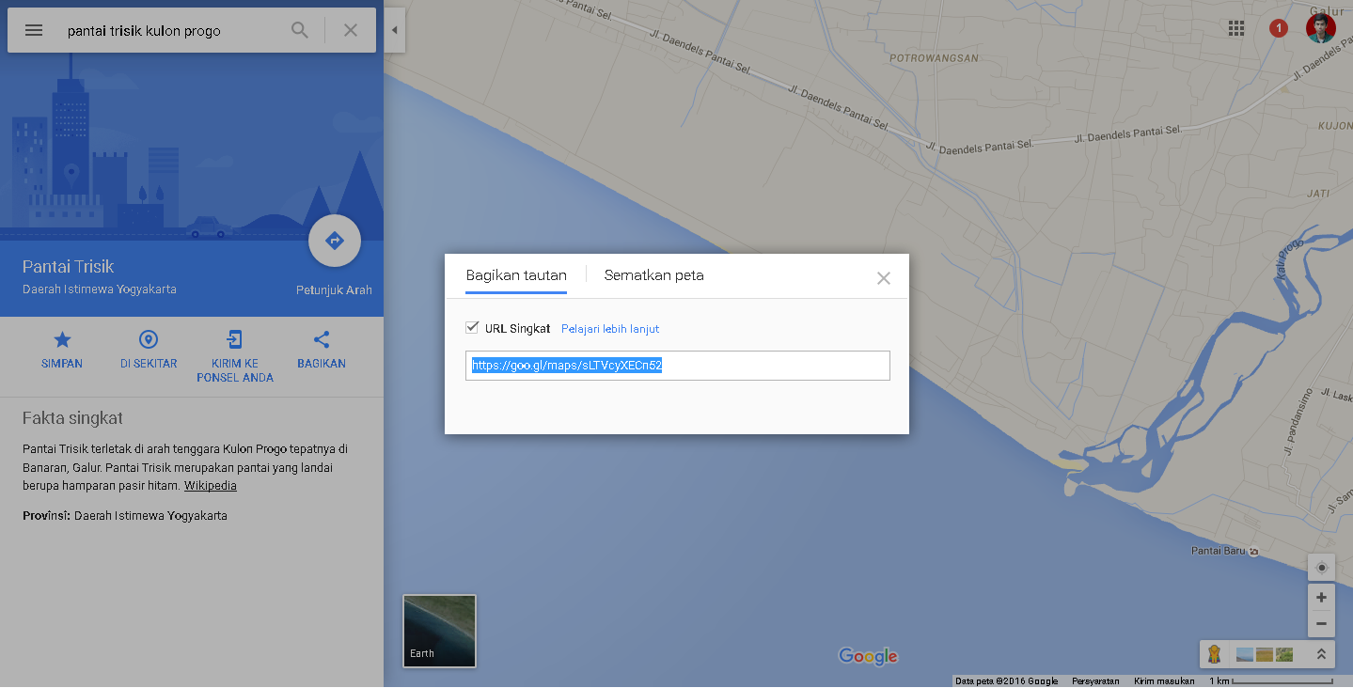This screenshot has height=688, width=1353.
Task: Open the search magnifier icon
Action: click(299, 29)
